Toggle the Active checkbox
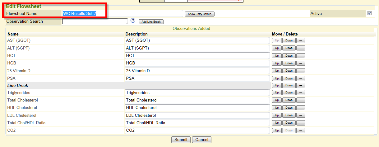 point(369,13)
